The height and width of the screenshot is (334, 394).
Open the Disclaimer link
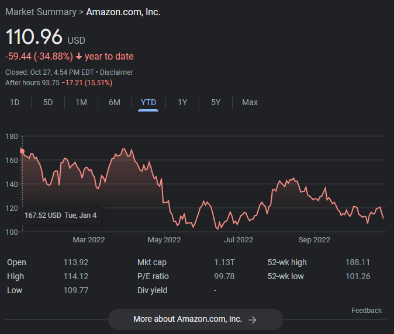click(x=116, y=72)
